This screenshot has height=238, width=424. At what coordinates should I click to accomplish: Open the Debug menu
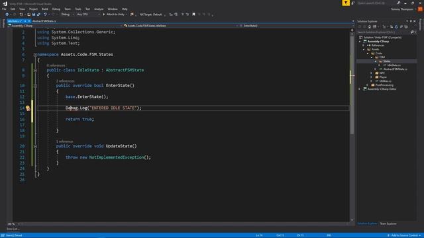(x=56, y=9)
